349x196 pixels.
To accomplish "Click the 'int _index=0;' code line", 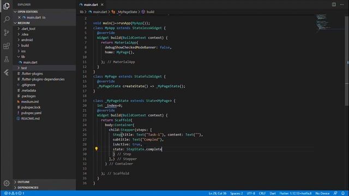I will click(110, 106).
